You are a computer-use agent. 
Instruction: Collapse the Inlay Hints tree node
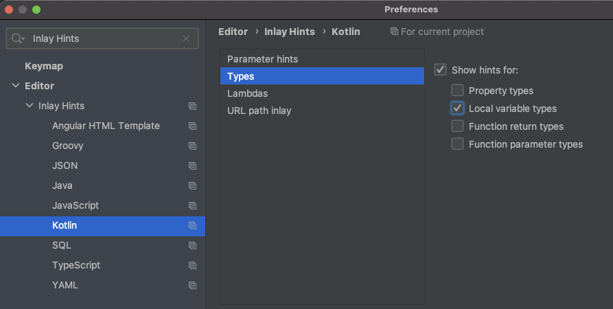[29, 106]
